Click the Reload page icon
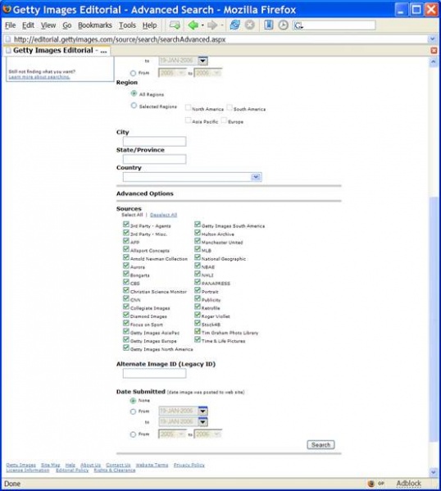 (x=235, y=25)
